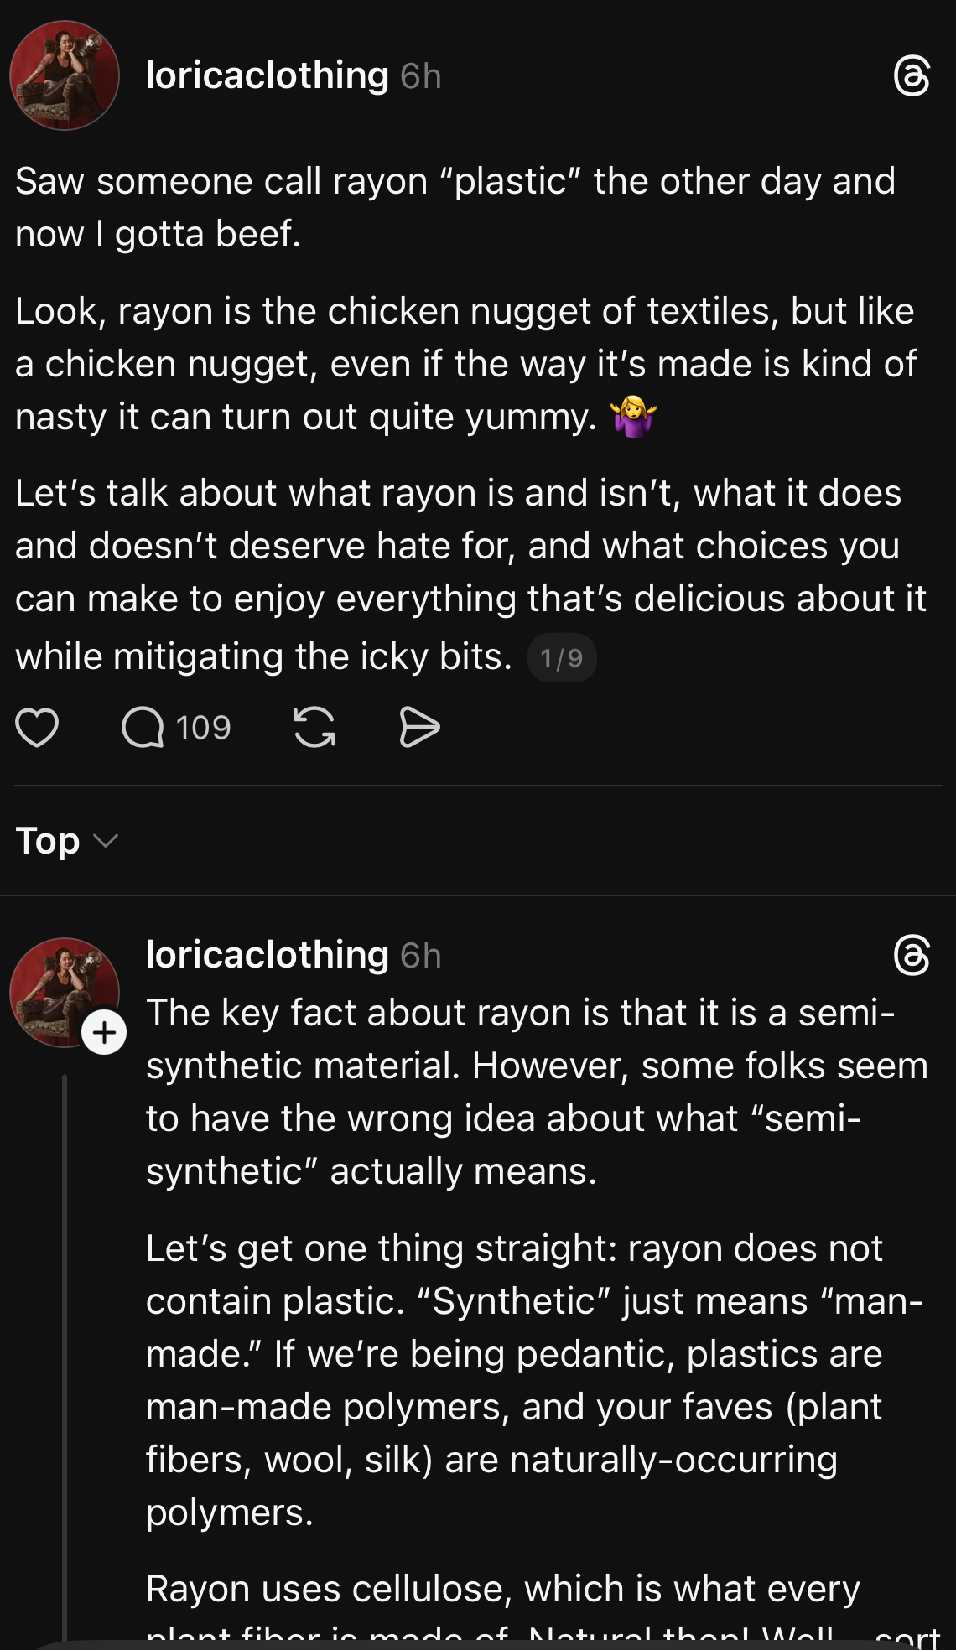The height and width of the screenshot is (1650, 956).
Task: Open the loricaclothing username on the reply post
Action: 267,955
